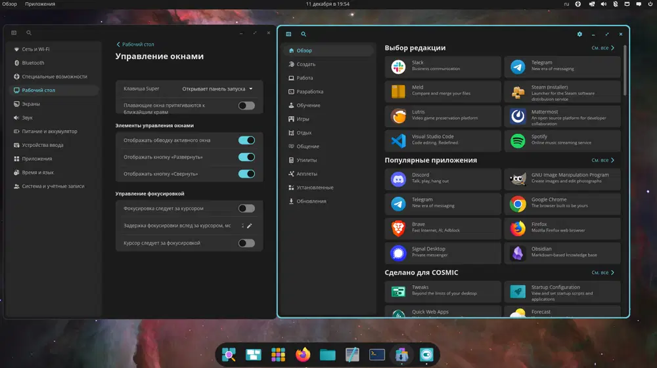See all Популярные приложения
Screen dimensions: 657x368
pos(603,160)
